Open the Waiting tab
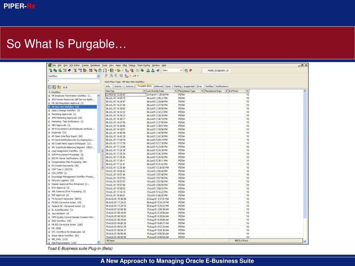Screen dimensions: 355x266 coord(177,86)
